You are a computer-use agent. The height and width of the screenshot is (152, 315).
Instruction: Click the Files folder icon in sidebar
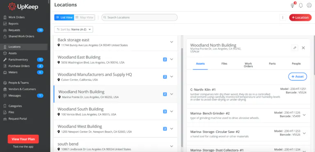[x=5, y=112]
